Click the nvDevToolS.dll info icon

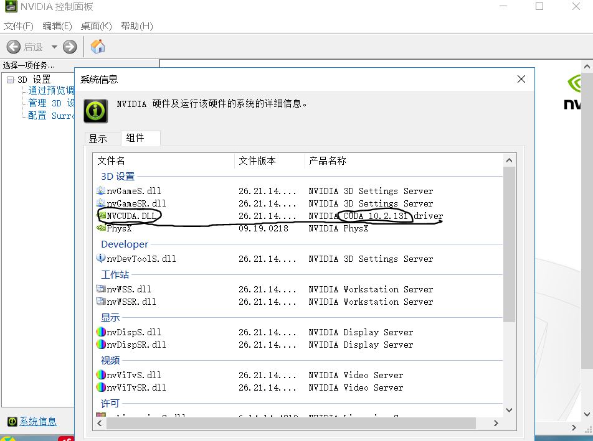pos(101,259)
